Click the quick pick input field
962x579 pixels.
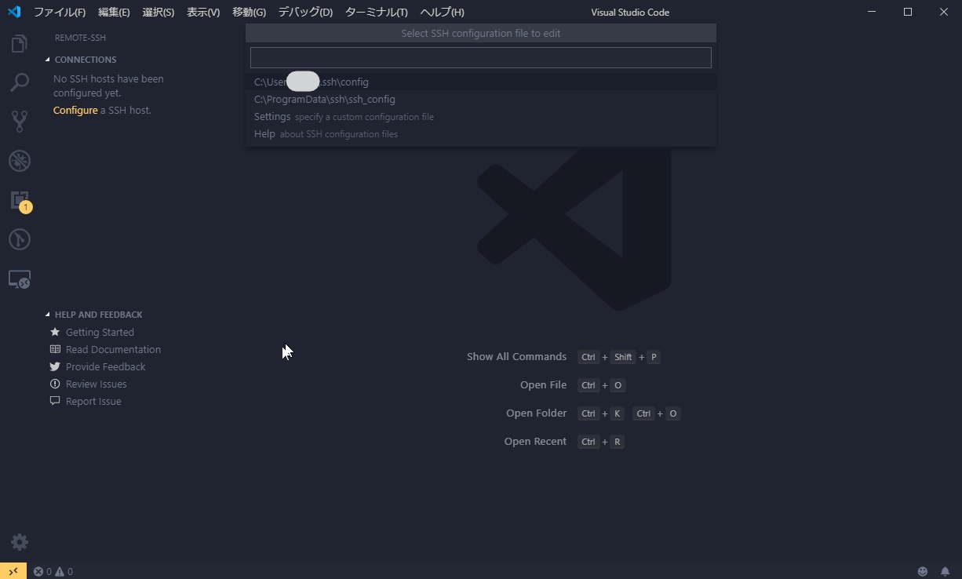pos(480,56)
